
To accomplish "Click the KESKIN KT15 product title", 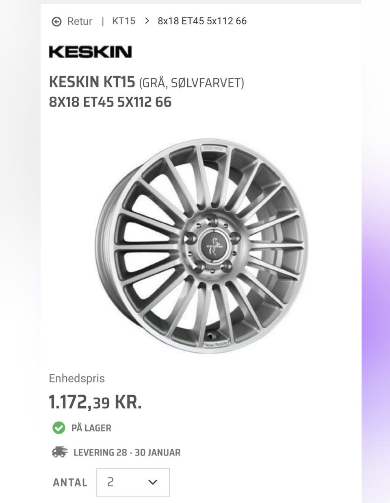I will tap(92, 82).
